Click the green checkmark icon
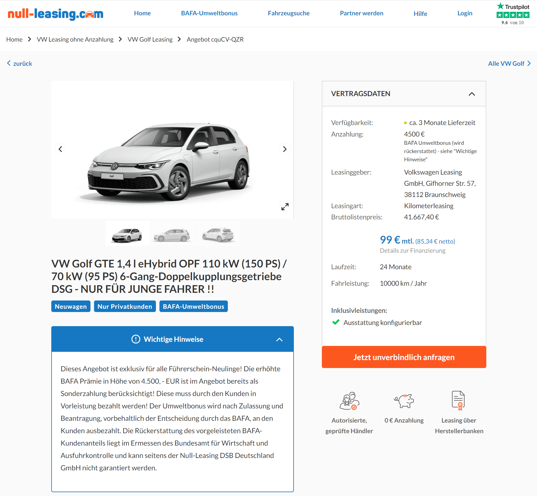537x496 pixels. coord(336,322)
